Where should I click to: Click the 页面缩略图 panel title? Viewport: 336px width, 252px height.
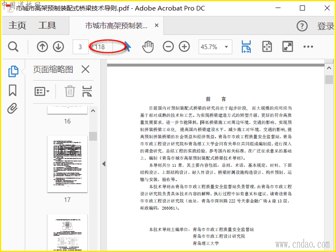click(53, 69)
